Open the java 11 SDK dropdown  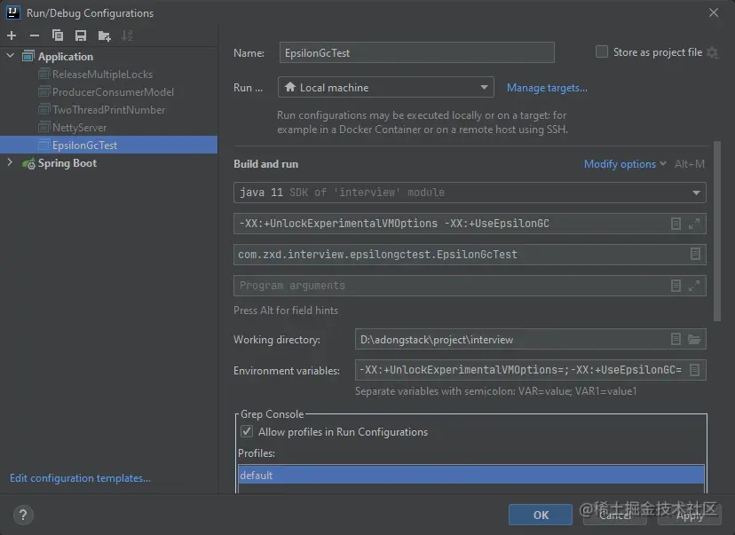[x=470, y=193]
